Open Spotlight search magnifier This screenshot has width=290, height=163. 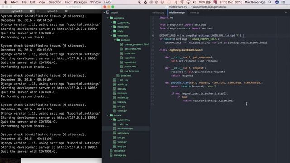tap(270, 2)
